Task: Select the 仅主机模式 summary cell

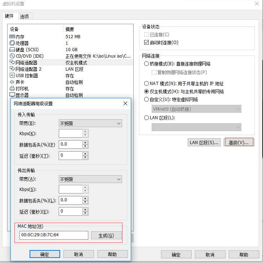Action: click(76, 63)
